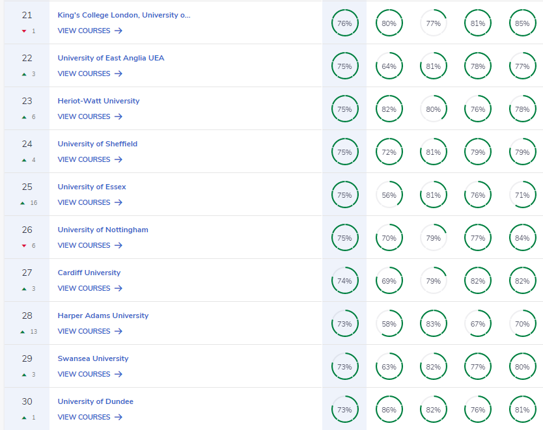This screenshot has height=430, width=543.
Task: Click the 70% circle for University of Nottingham
Action: point(389,237)
